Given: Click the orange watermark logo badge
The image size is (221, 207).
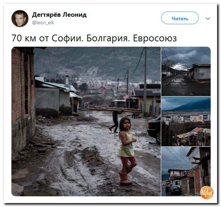Looking at the screenshot, I should tap(207, 193).
